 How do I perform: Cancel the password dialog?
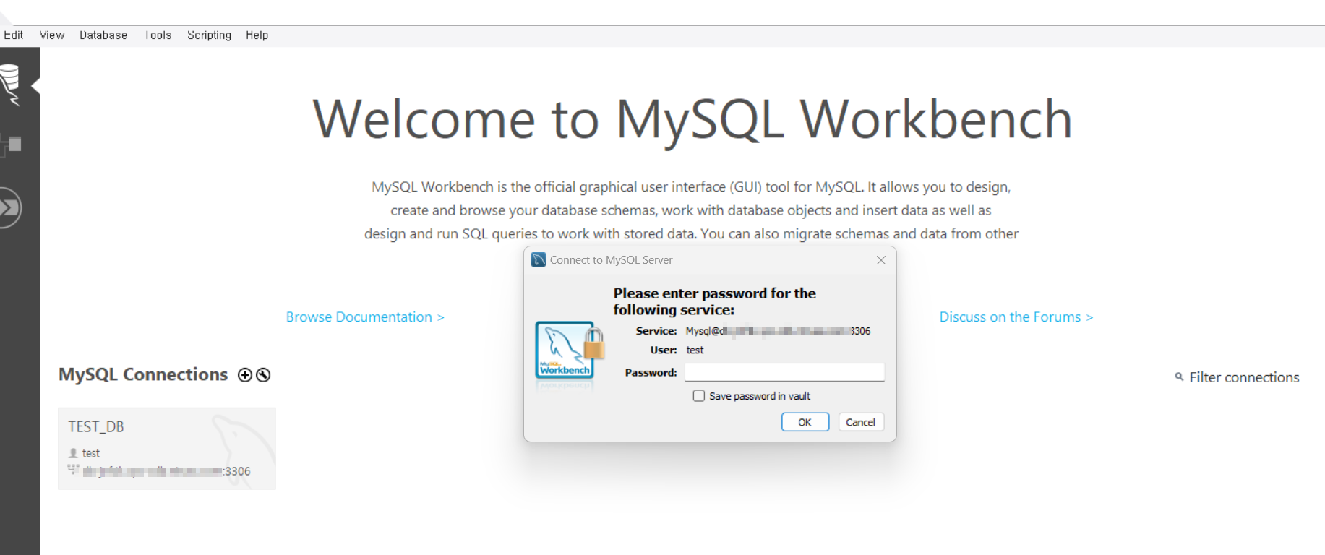861,422
